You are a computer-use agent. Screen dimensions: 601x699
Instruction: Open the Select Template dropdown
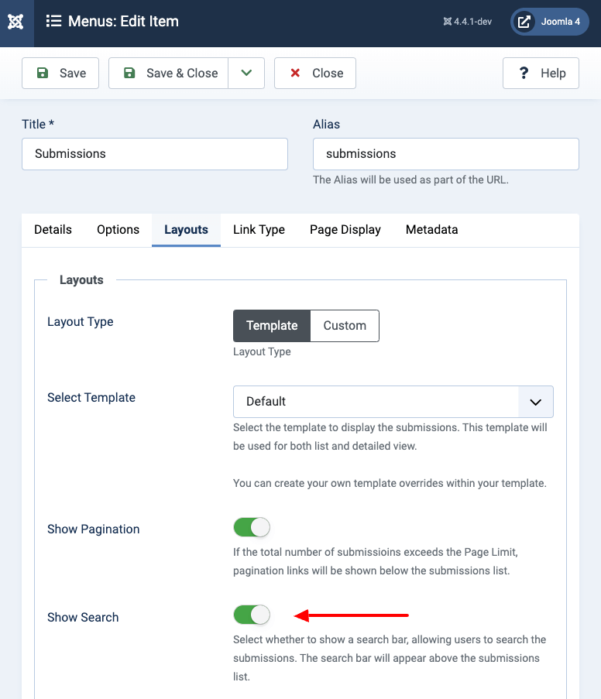pyautogui.click(x=393, y=402)
